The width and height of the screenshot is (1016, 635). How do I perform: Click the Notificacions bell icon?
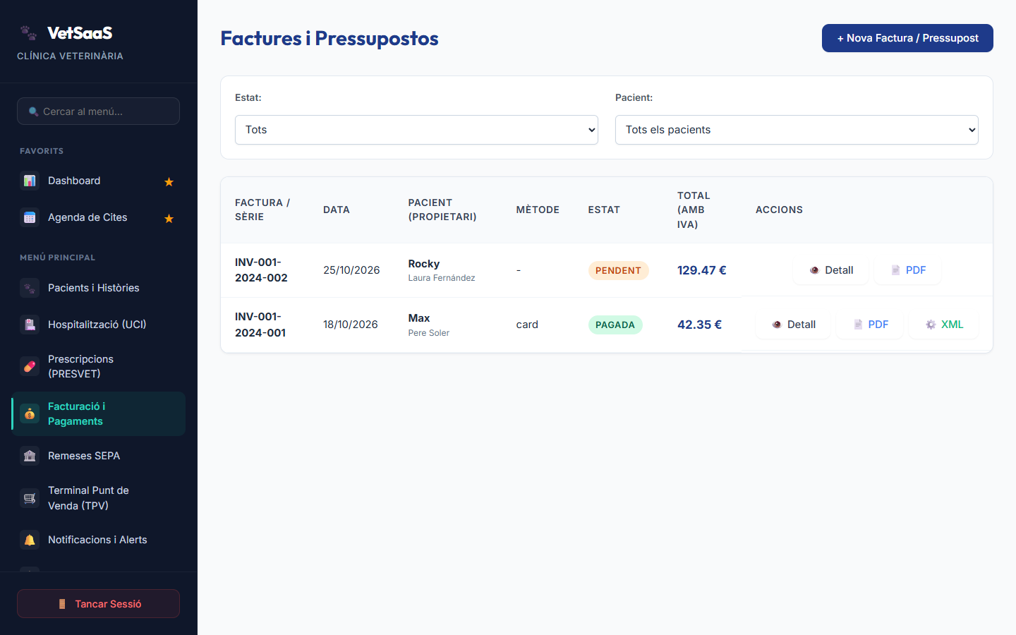click(30, 540)
